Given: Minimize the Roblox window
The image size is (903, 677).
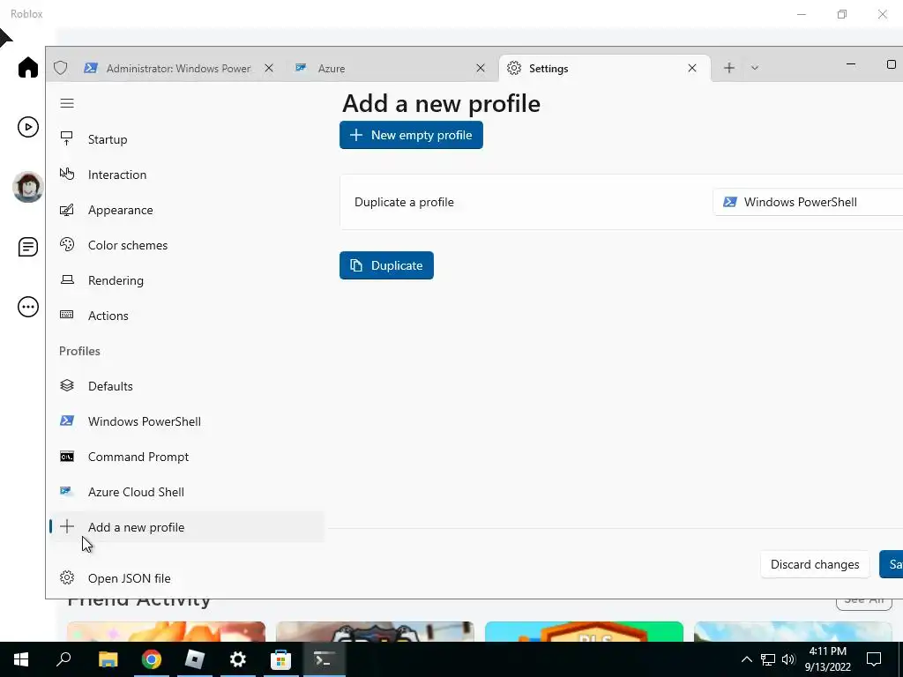Looking at the screenshot, I should point(801,14).
